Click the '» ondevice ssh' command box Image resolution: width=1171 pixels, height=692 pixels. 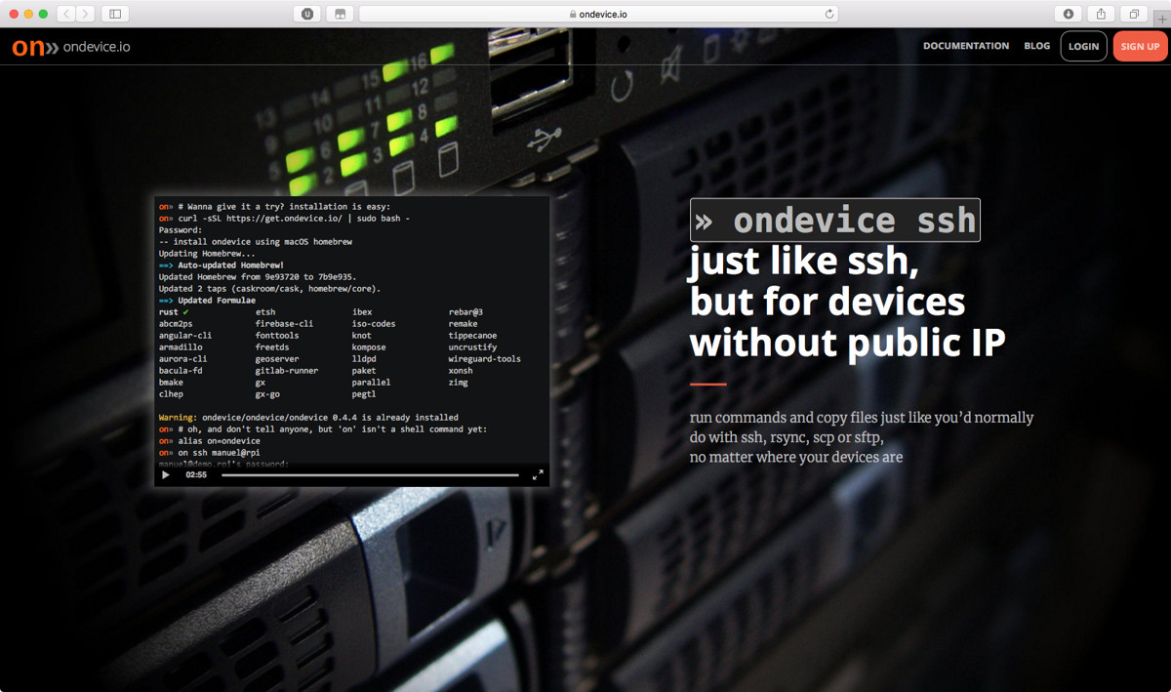click(x=835, y=220)
